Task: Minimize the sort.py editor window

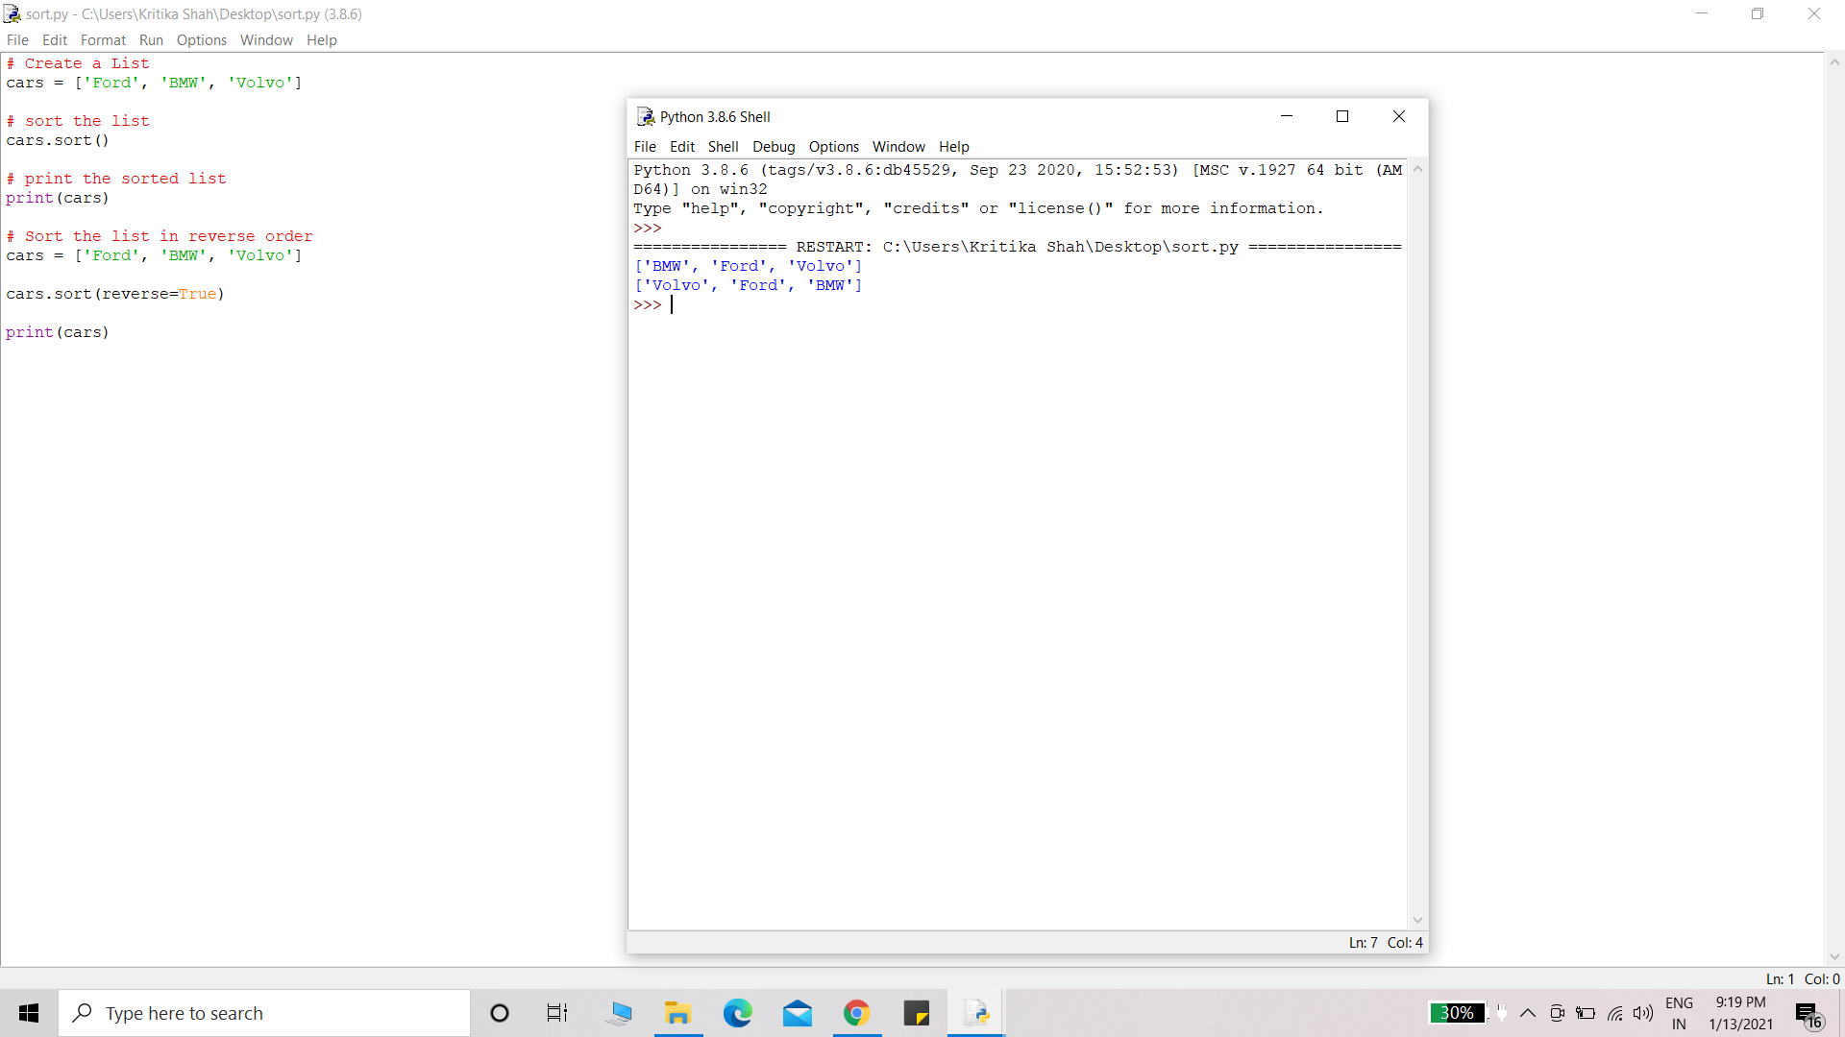Action: tap(1702, 13)
